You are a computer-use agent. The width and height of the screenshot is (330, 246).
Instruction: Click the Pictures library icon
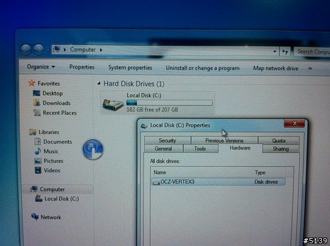(x=38, y=161)
